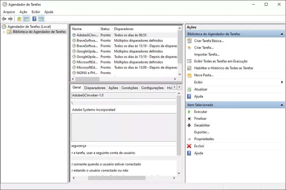Expand Biblioteca do Agendador tree node

(x=4, y=32)
